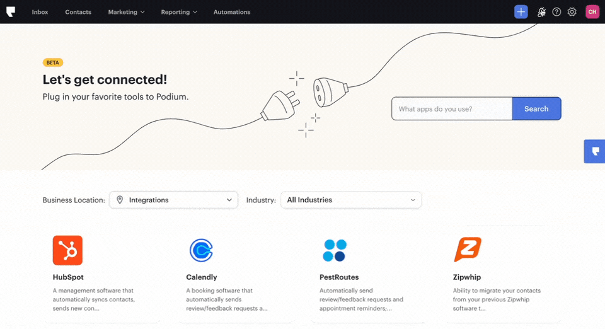Viewport: 605px width, 329px height.
Task: Open the notifications bell icon
Action: coord(541,12)
